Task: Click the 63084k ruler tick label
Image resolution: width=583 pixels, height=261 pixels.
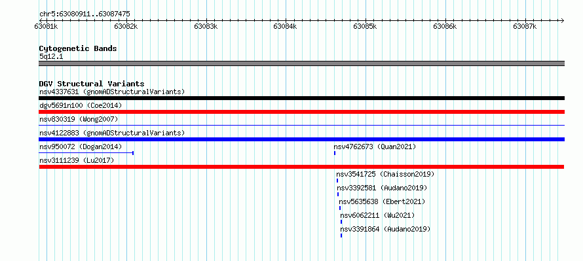Action: (x=285, y=26)
